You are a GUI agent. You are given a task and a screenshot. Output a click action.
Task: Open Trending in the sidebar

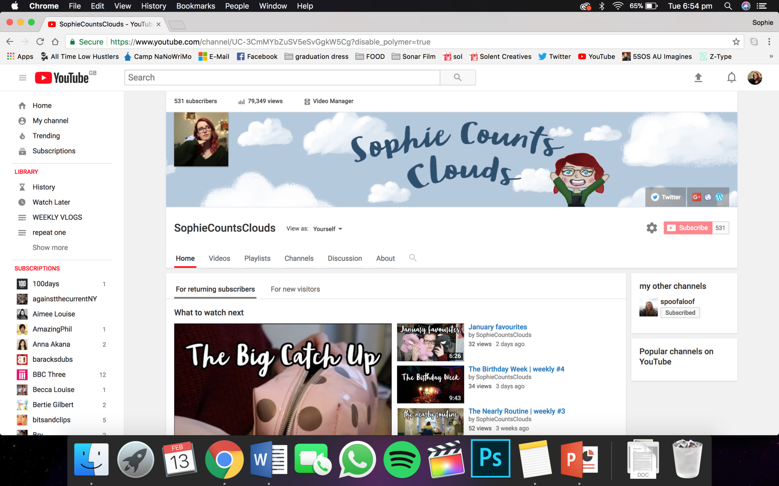click(46, 136)
